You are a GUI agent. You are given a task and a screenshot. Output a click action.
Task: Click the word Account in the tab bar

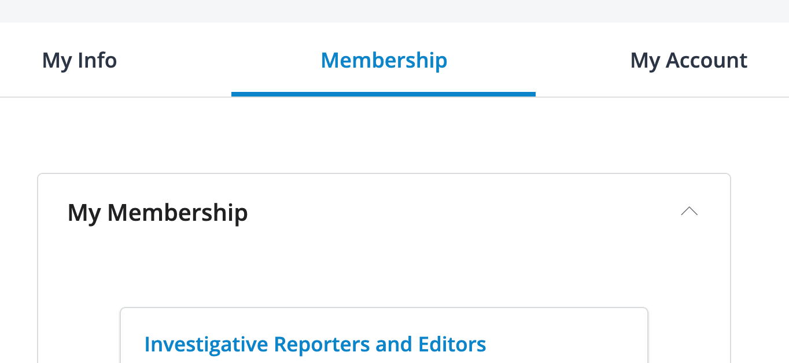pos(706,60)
